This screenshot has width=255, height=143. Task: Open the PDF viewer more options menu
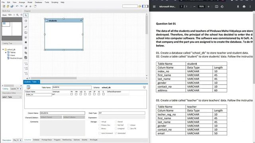click(x=250, y=7)
